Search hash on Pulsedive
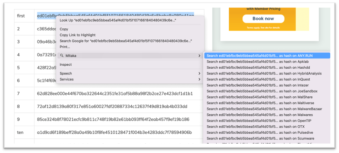Image resolution: width=339 pixels, height=153 pixels. pyautogui.click(x=259, y=133)
